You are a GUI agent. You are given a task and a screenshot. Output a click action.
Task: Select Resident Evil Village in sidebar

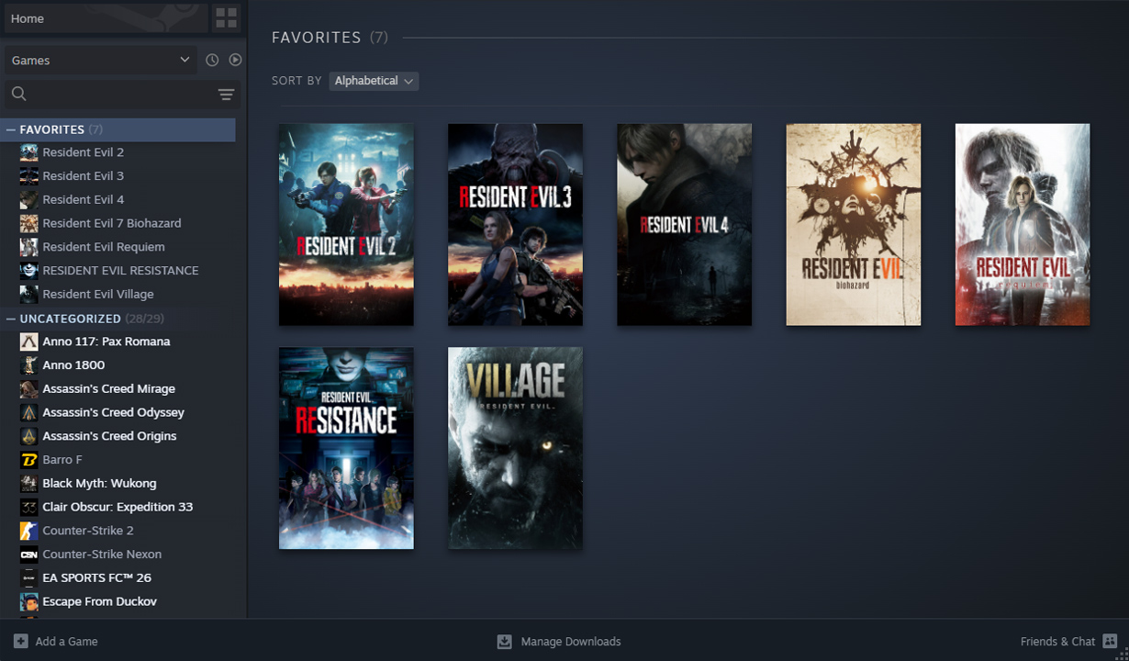97,294
